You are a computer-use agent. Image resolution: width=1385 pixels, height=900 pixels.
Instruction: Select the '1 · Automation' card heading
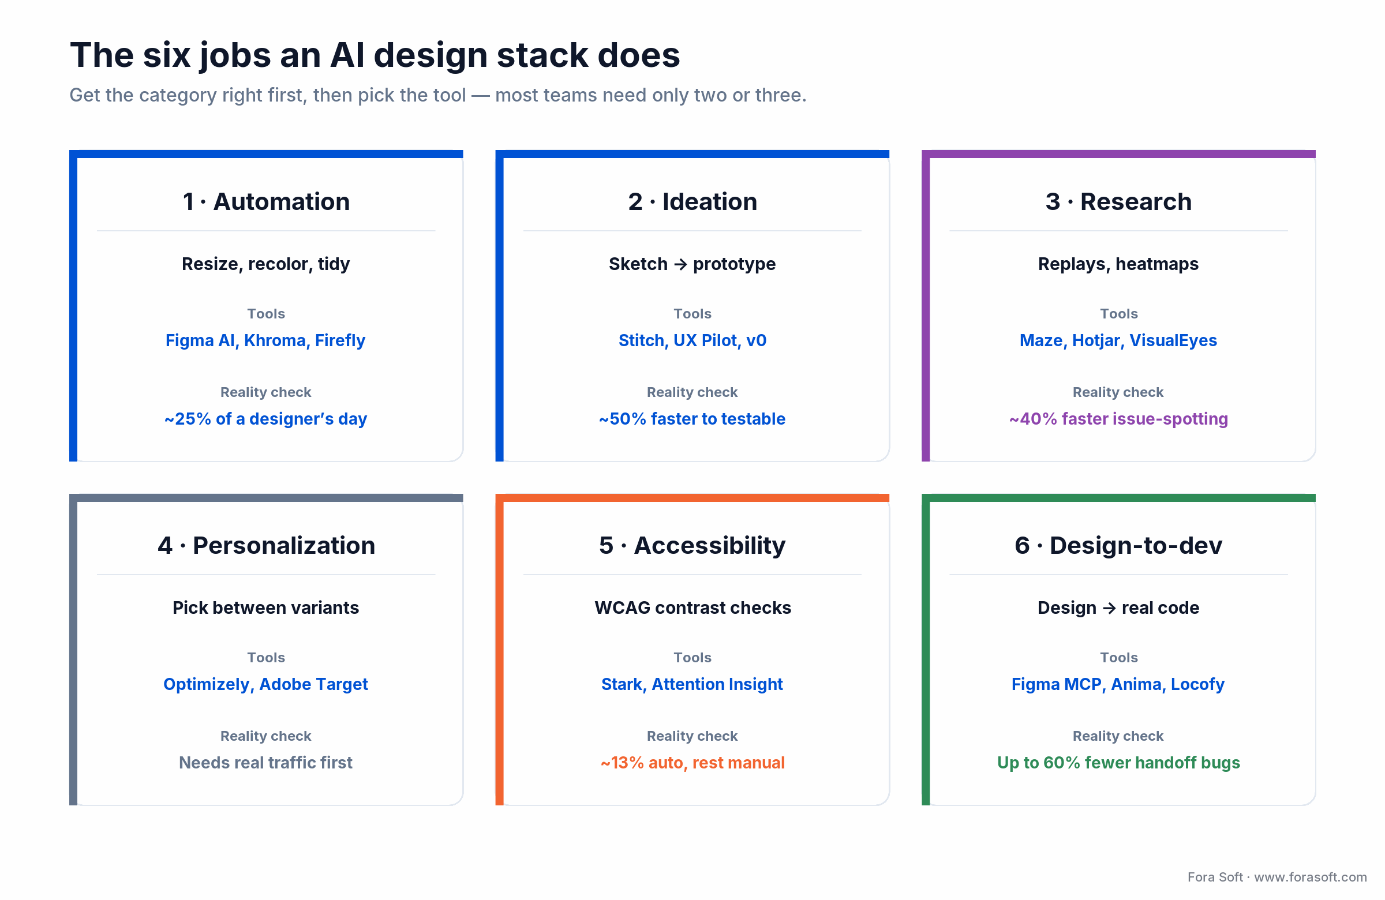(266, 201)
